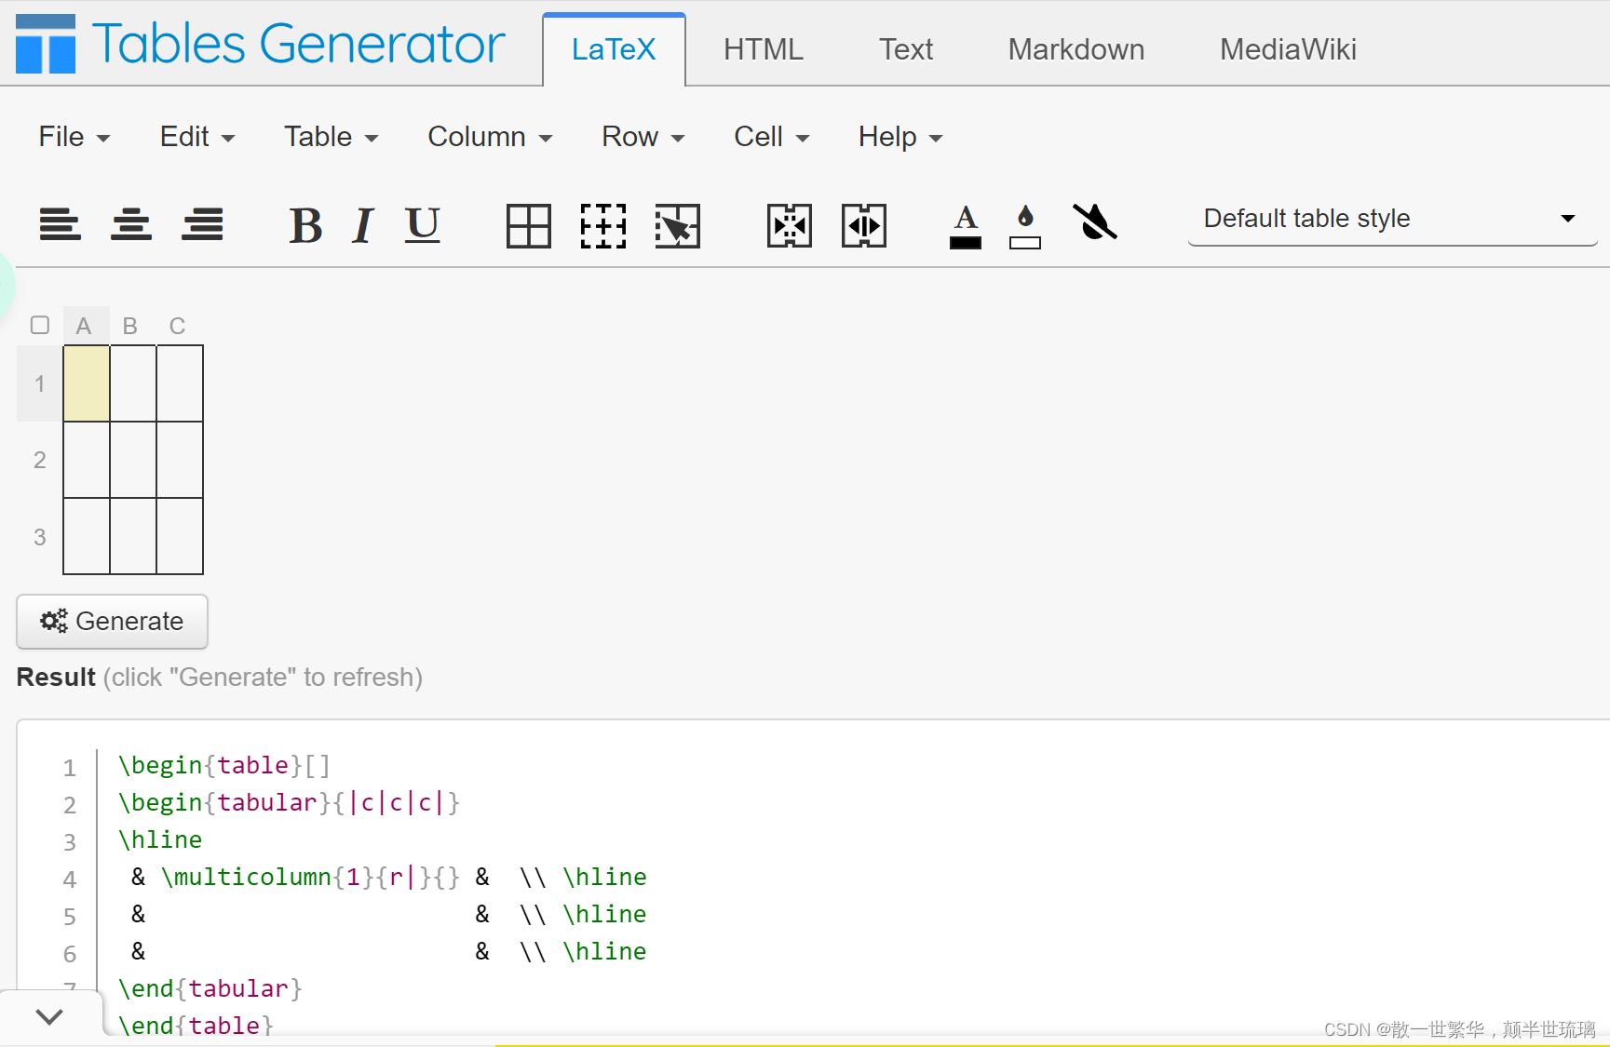The image size is (1610, 1047).
Task: Click table cell C1
Action: pyautogui.click(x=180, y=383)
